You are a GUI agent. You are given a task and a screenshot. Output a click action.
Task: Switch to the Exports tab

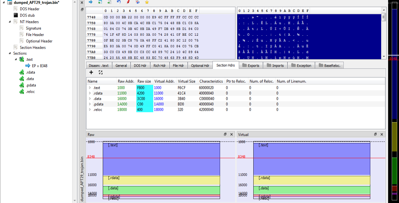click(251, 66)
